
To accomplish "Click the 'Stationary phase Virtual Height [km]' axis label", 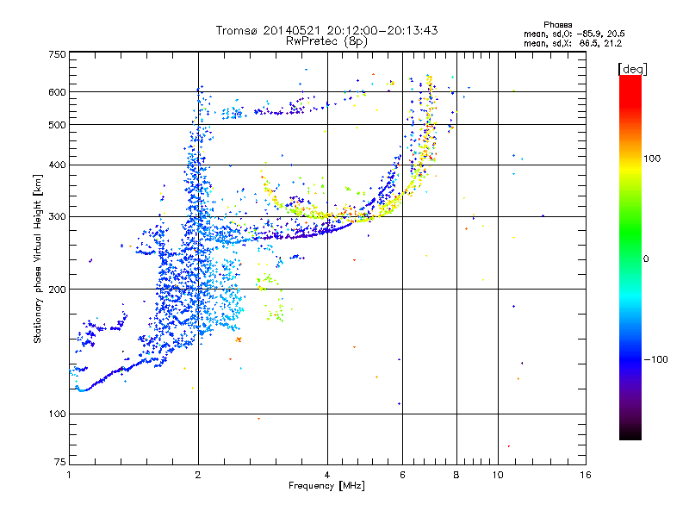I will (38, 258).
